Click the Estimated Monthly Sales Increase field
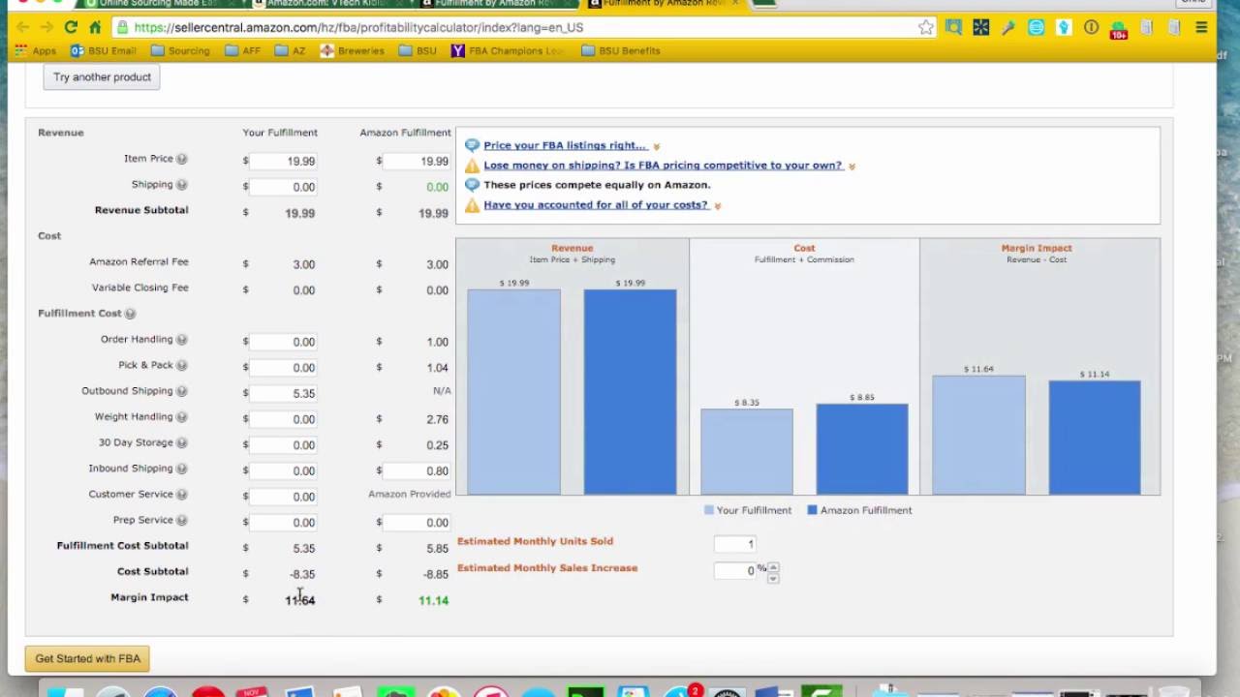The height and width of the screenshot is (697, 1240). [735, 571]
